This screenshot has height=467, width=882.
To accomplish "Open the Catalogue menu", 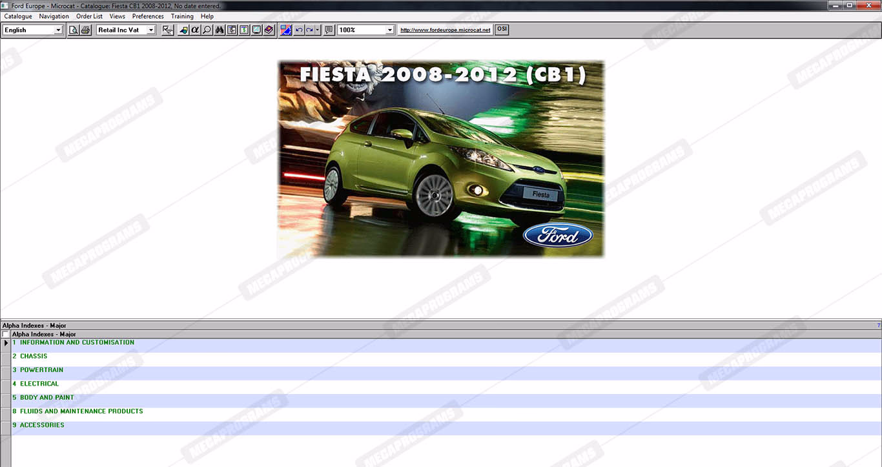I will click(18, 16).
